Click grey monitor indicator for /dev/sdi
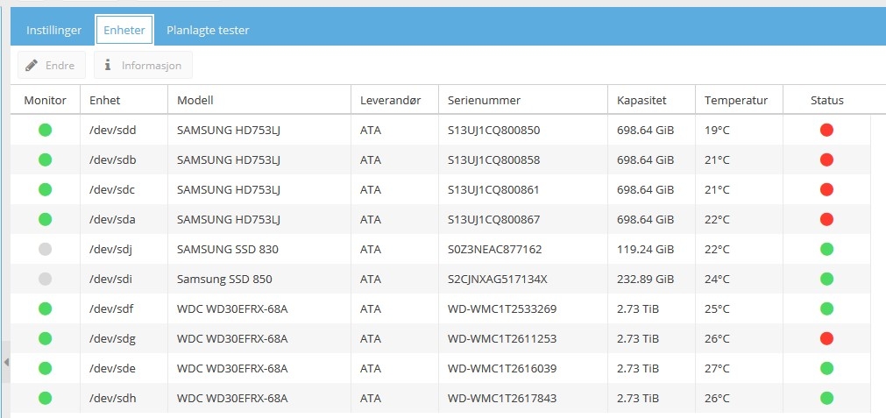The height and width of the screenshot is (418, 886). click(46, 279)
